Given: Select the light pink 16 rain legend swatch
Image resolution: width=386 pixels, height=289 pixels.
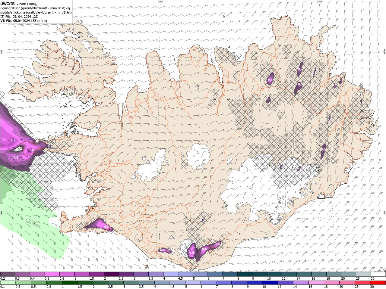Looking at the screenshot, I should [x=317, y=283].
